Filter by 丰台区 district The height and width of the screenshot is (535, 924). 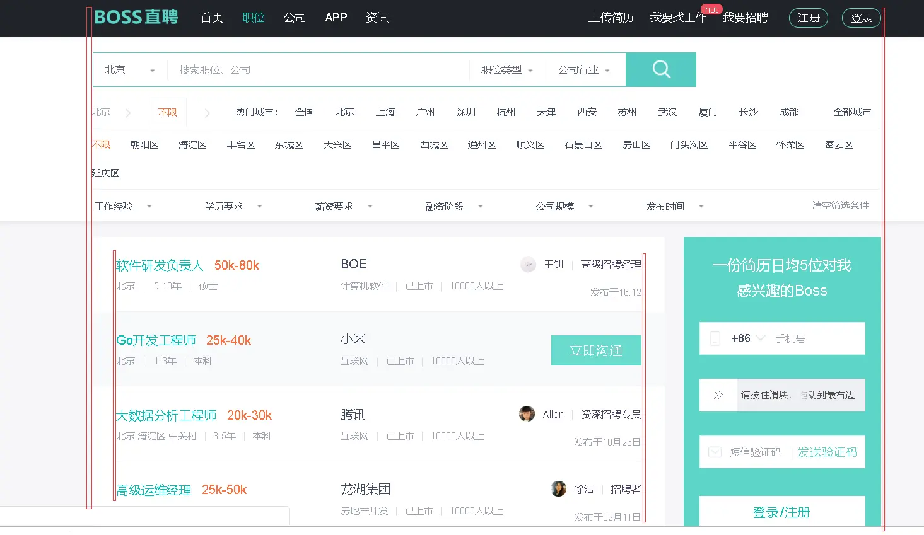coord(241,145)
